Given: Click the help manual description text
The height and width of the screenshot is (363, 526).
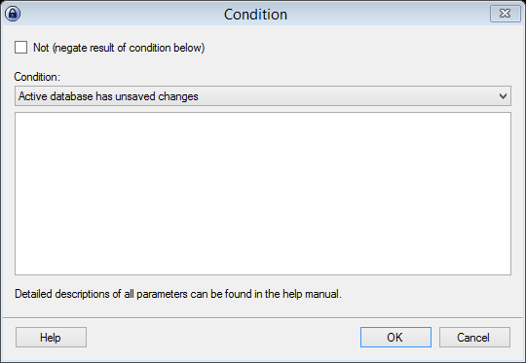Looking at the screenshot, I should click(178, 294).
